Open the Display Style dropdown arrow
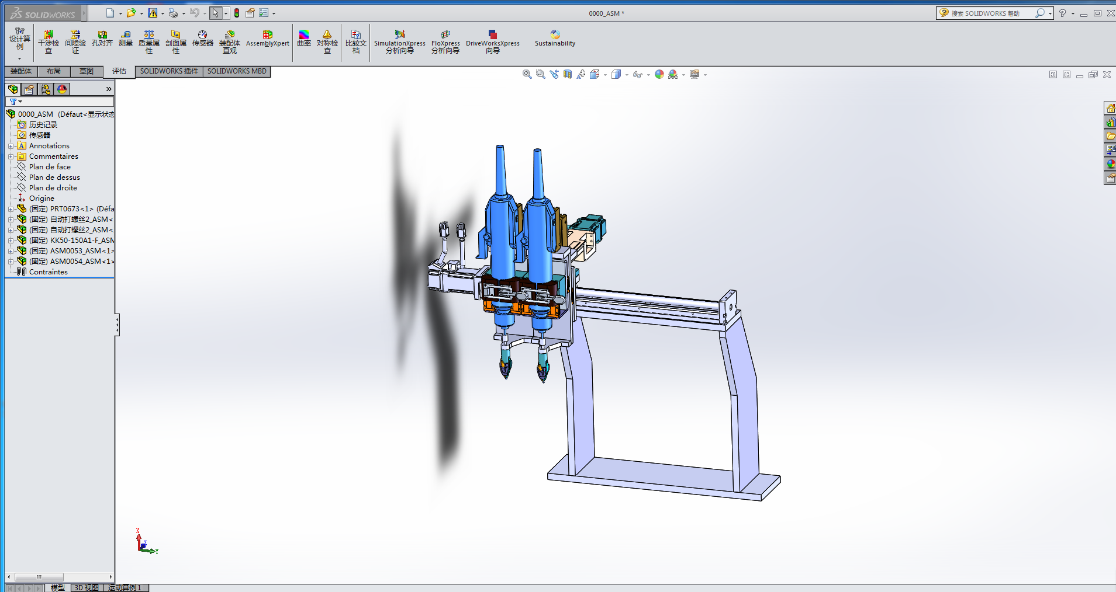 [x=627, y=75]
